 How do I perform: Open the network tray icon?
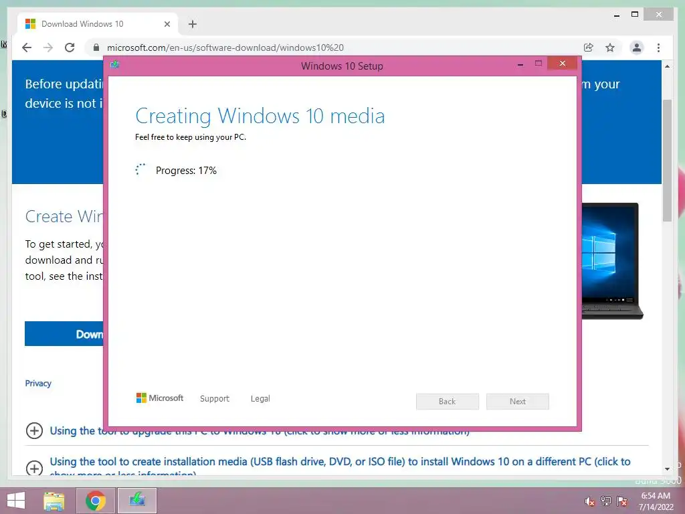pos(606,501)
